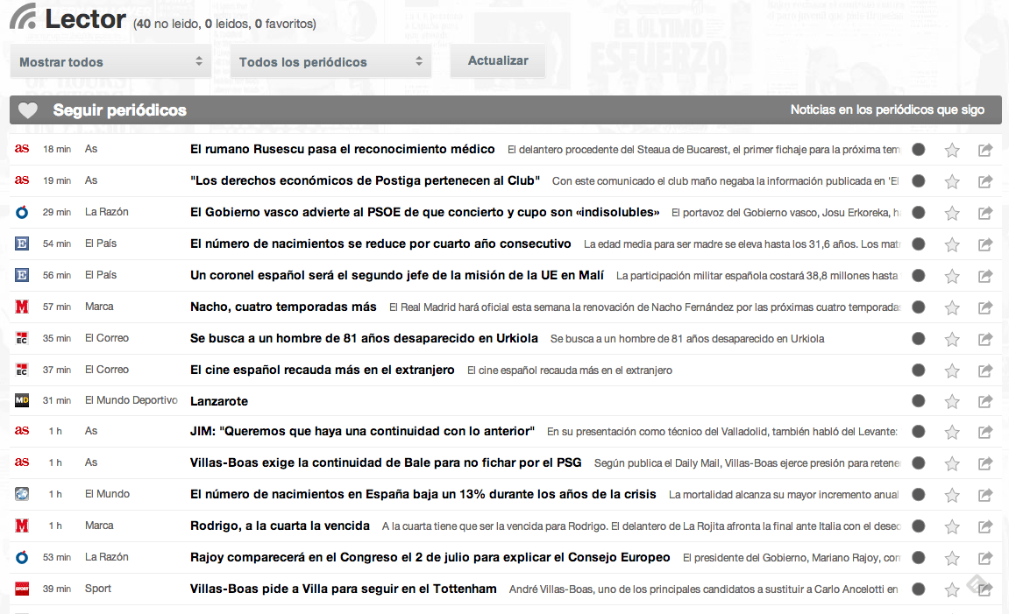Click the La Razón logo on Rajoy row

(22, 557)
